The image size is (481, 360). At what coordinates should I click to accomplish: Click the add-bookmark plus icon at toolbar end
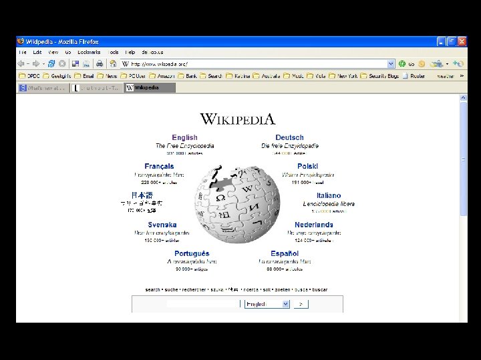point(458,64)
